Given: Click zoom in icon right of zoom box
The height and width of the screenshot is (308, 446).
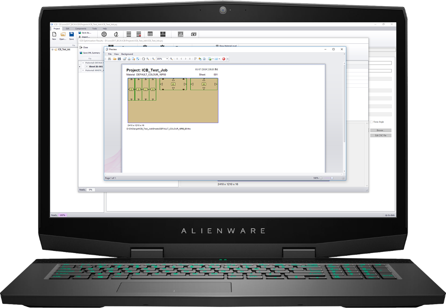Looking at the screenshot, I should click(x=171, y=59).
